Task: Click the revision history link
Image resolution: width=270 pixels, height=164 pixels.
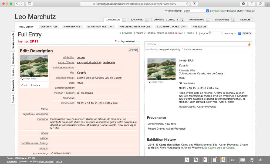Action: click(219, 11)
